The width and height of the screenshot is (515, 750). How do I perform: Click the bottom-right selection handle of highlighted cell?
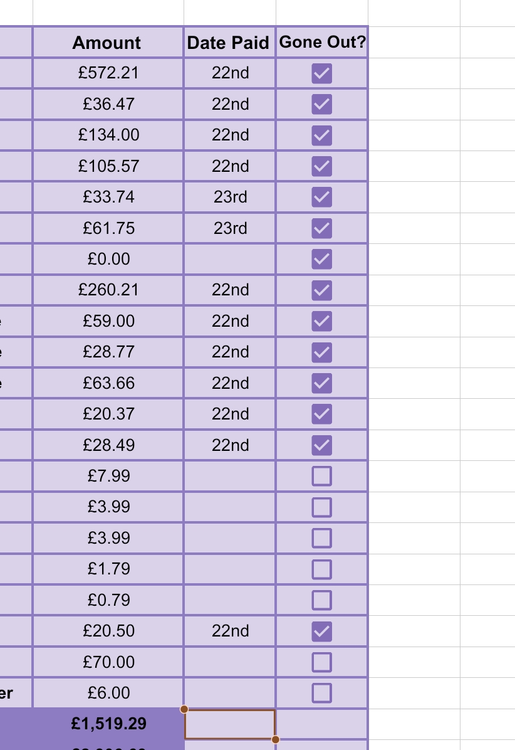(x=275, y=739)
